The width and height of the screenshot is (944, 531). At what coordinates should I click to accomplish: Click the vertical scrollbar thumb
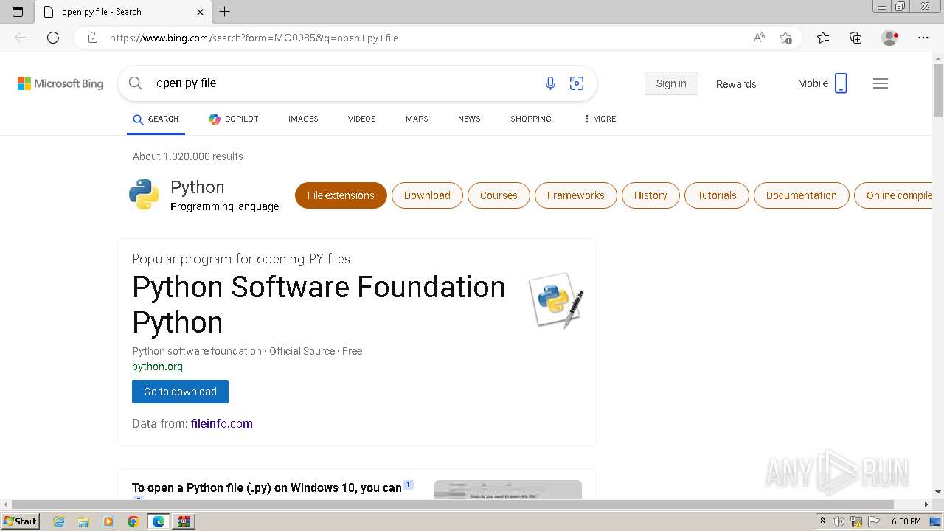point(938,89)
